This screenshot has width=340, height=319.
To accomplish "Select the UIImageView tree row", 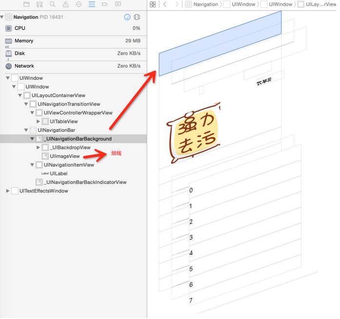I will coord(73,156).
